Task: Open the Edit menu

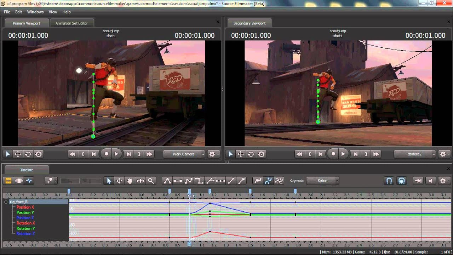Action: [x=19, y=12]
